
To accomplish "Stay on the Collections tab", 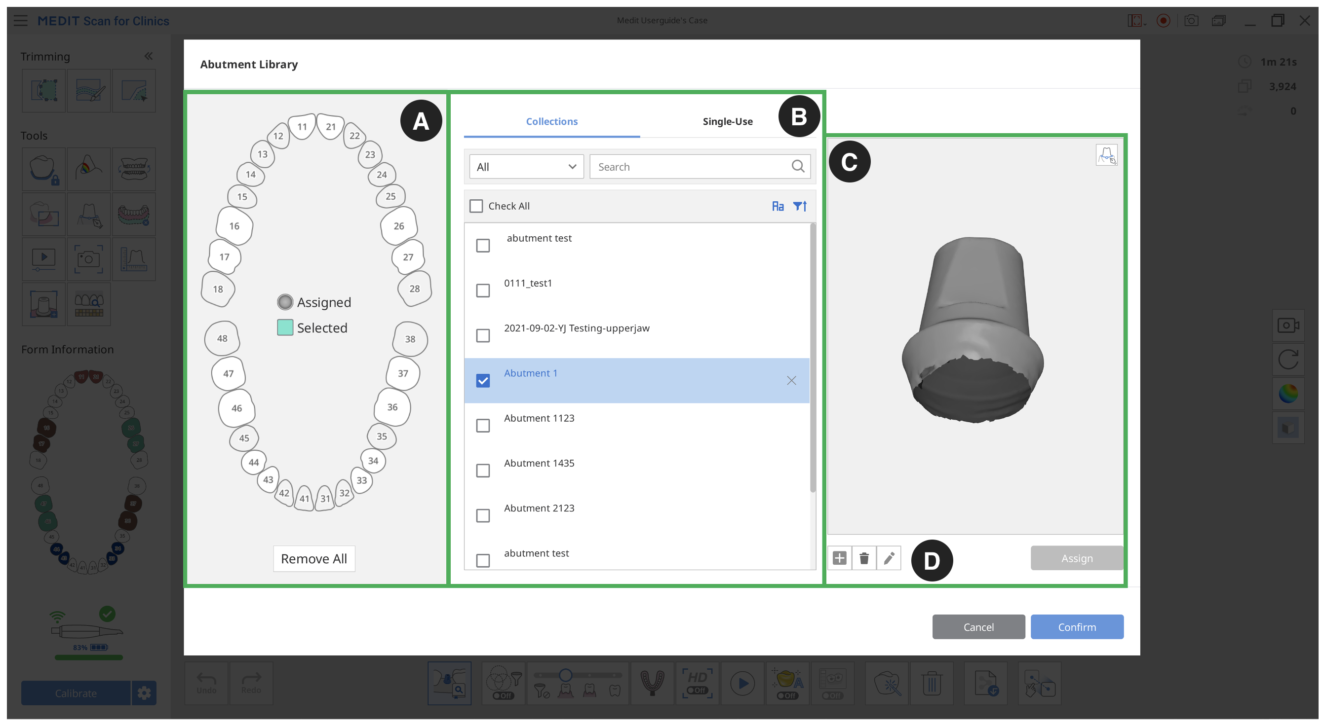I will (x=551, y=122).
